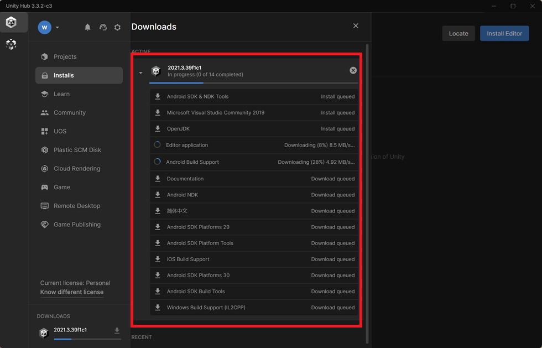Screen dimensions: 542x348
Task: Open preferences gear icon
Action: pyautogui.click(x=117, y=27)
